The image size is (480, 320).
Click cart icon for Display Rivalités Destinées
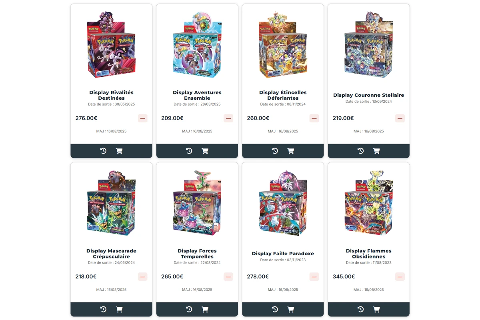(119, 151)
